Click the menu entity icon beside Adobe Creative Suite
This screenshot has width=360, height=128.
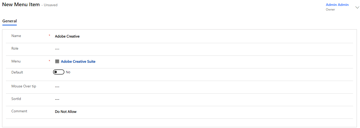pyautogui.click(x=57, y=61)
